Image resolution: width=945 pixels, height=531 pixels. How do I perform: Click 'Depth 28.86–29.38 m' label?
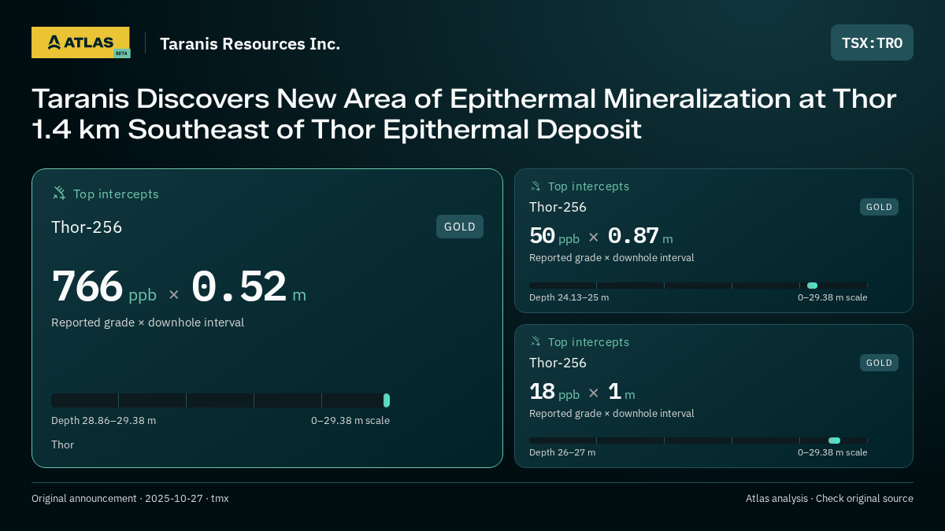103,420
